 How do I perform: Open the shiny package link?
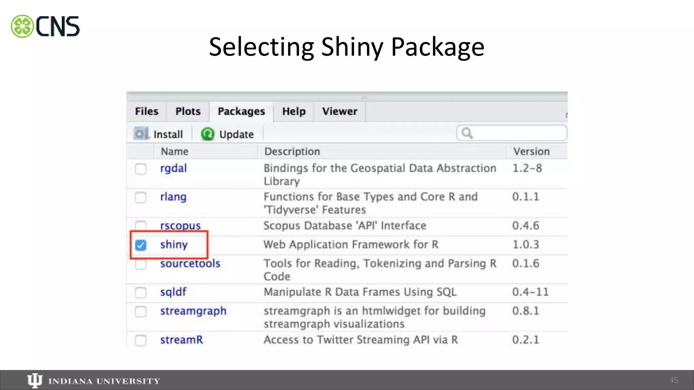[174, 245]
